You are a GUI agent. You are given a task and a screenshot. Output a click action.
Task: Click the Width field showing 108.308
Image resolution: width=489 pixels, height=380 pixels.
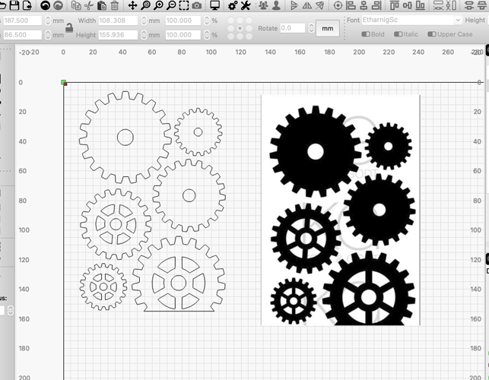(118, 21)
